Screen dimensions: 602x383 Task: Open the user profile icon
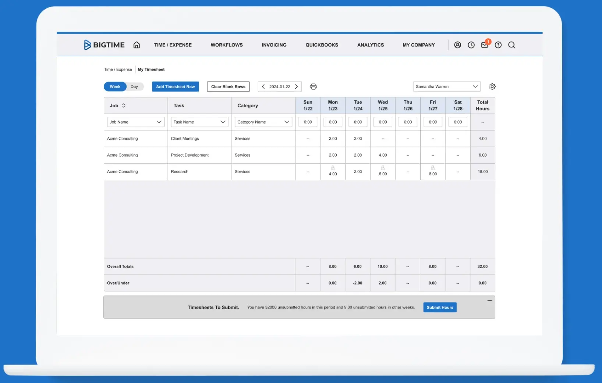coord(457,45)
